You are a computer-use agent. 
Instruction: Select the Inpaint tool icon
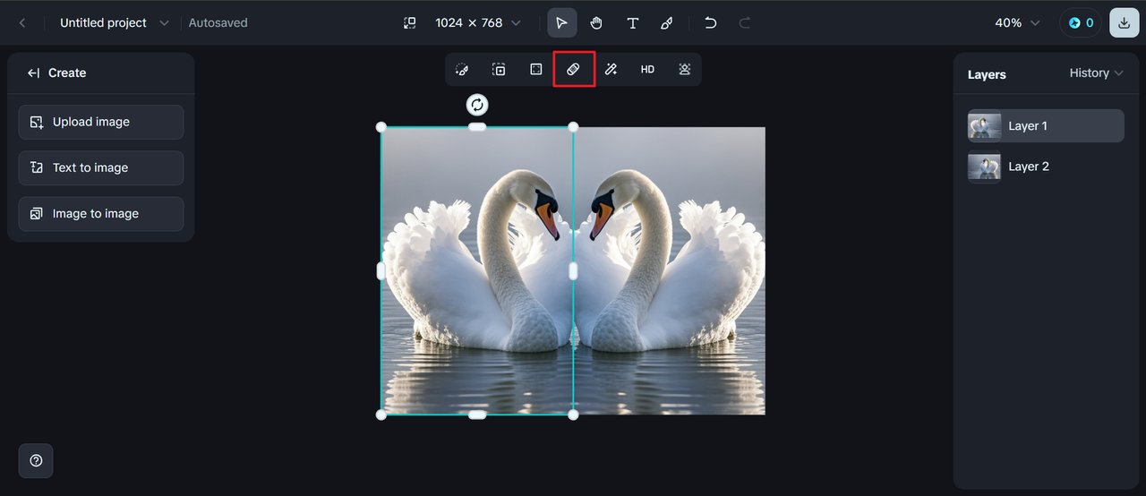pos(462,69)
